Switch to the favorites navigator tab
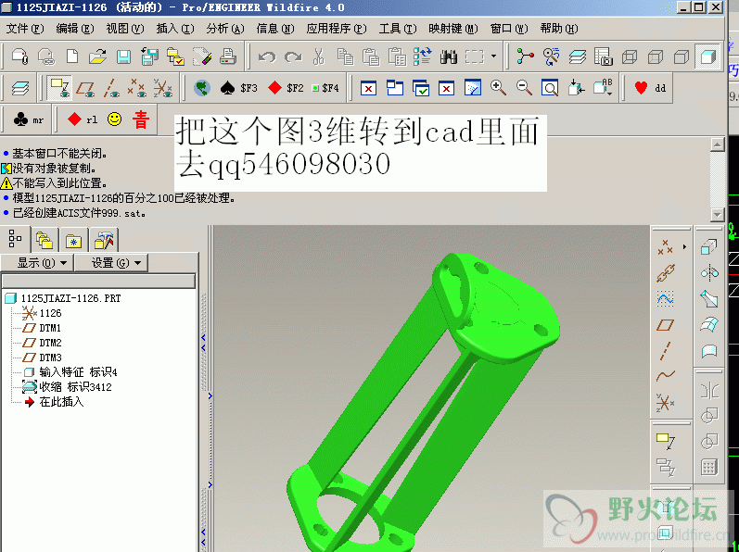Viewport: 739px width, 552px height. 73,241
